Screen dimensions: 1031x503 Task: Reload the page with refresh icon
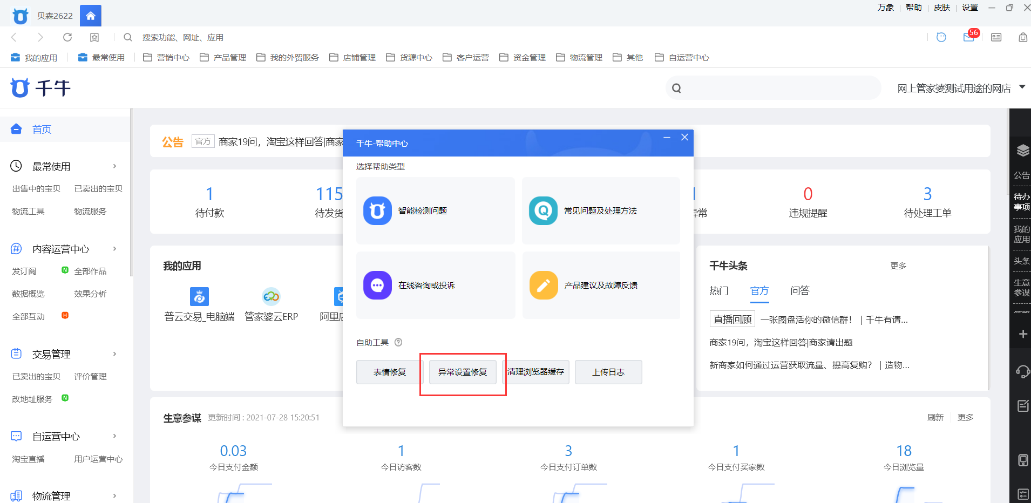point(67,37)
